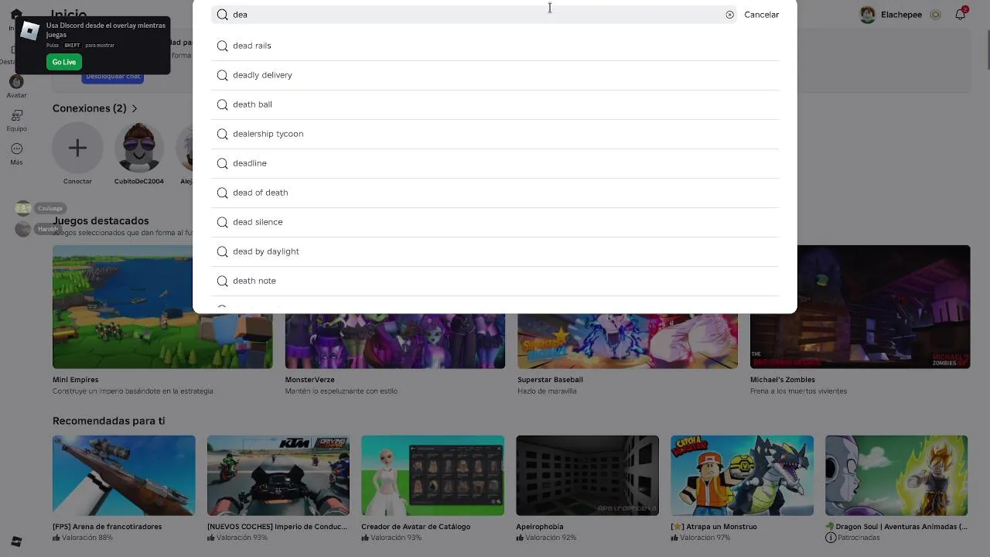The width and height of the screenshot is (990, 557).
Task: Open the MonsterVerze game thumbnail
Action: pos(394,340)
